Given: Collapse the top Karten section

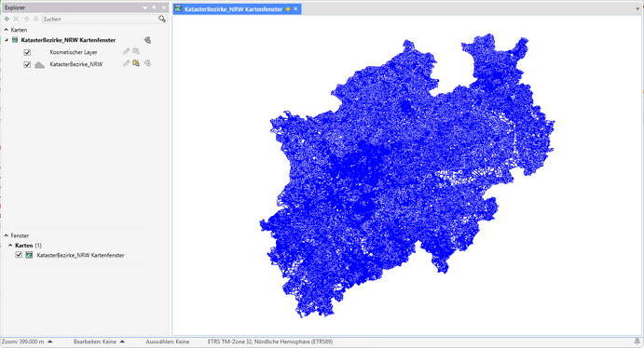Looking at the screenshot, I should click(6, 30).
